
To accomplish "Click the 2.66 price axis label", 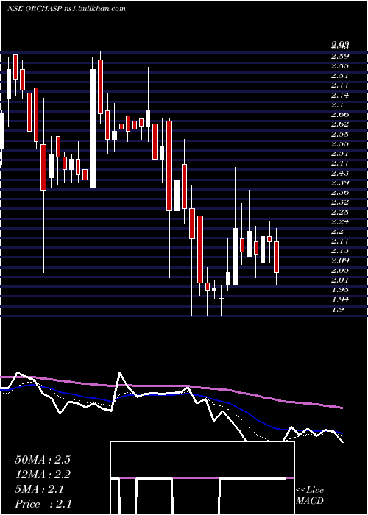I will coord(340,114).
